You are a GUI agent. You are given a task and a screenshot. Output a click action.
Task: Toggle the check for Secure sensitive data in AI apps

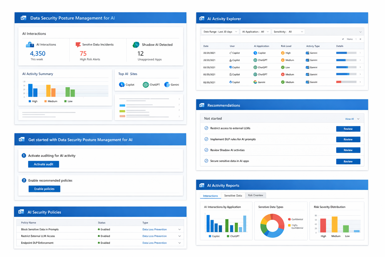click(206, 161)
